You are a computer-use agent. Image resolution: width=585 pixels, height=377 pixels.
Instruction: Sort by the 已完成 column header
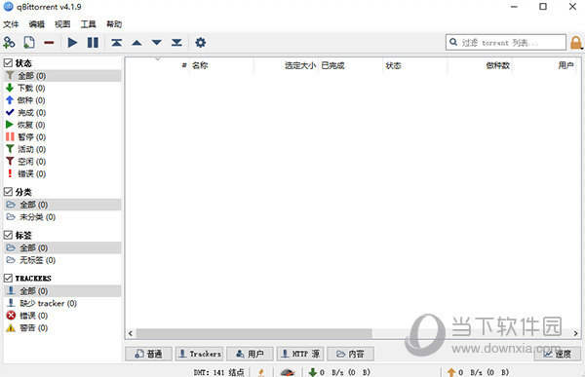351,65
